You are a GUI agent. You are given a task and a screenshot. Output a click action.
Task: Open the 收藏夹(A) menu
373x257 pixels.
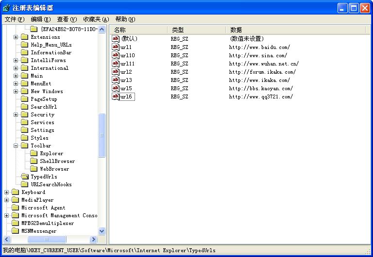pyautogui.click(x=96, y=19)
